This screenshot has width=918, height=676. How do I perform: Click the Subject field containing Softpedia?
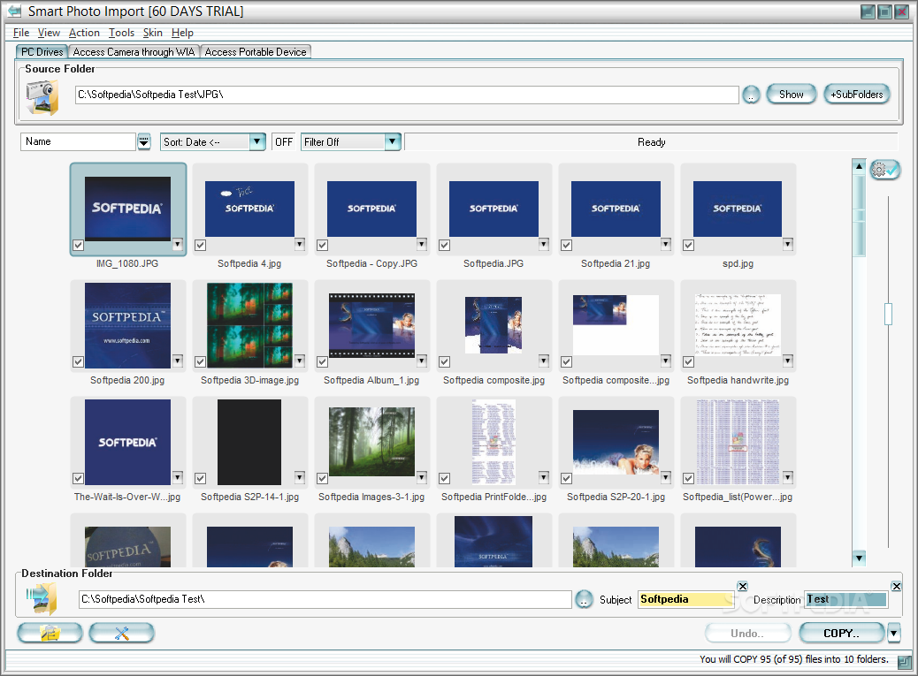point(685,599)
